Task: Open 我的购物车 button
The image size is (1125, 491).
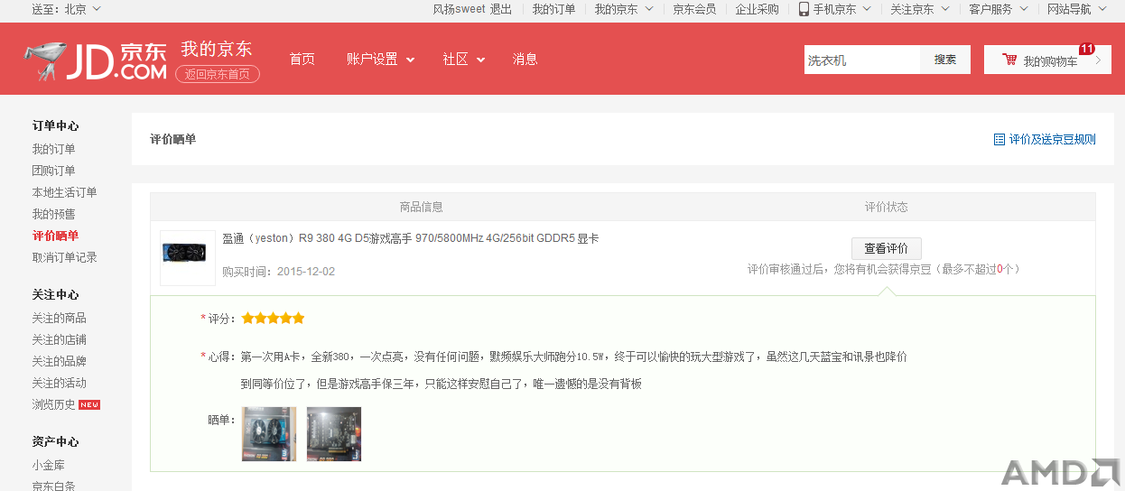Action: click(x=1047, y=60)
